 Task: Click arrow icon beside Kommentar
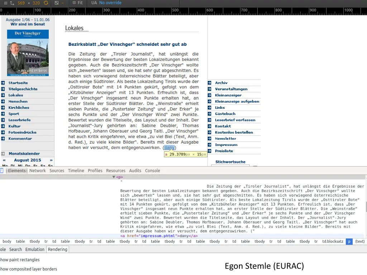tap(3, 139)
